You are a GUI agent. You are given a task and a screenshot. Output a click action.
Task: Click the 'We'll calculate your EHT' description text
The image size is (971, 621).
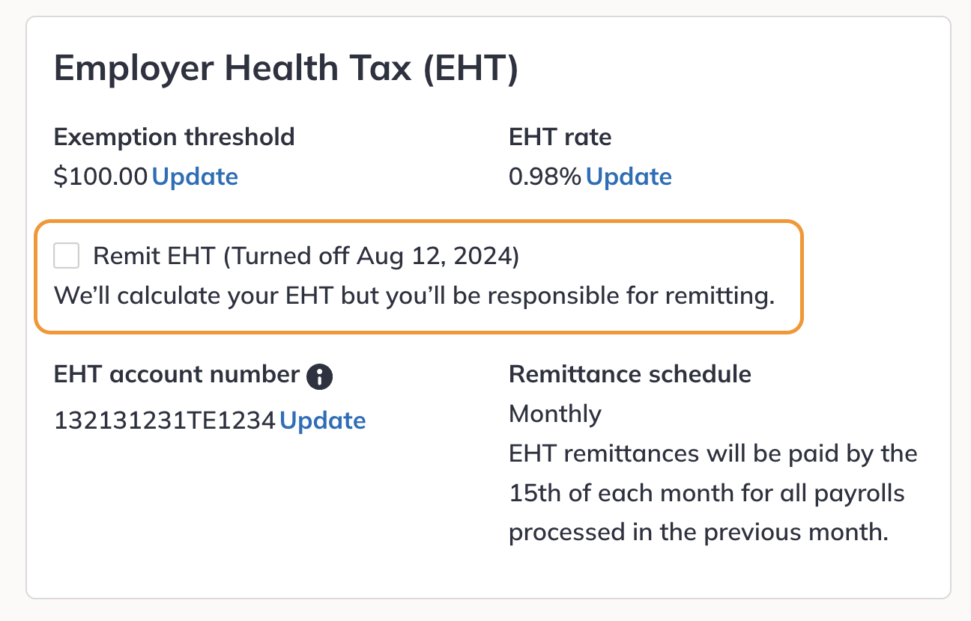(x=414, y=296)
